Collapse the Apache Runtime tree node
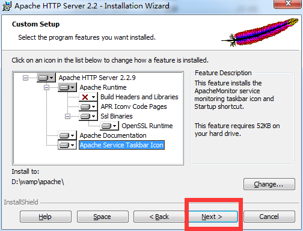 click(46, 87)
